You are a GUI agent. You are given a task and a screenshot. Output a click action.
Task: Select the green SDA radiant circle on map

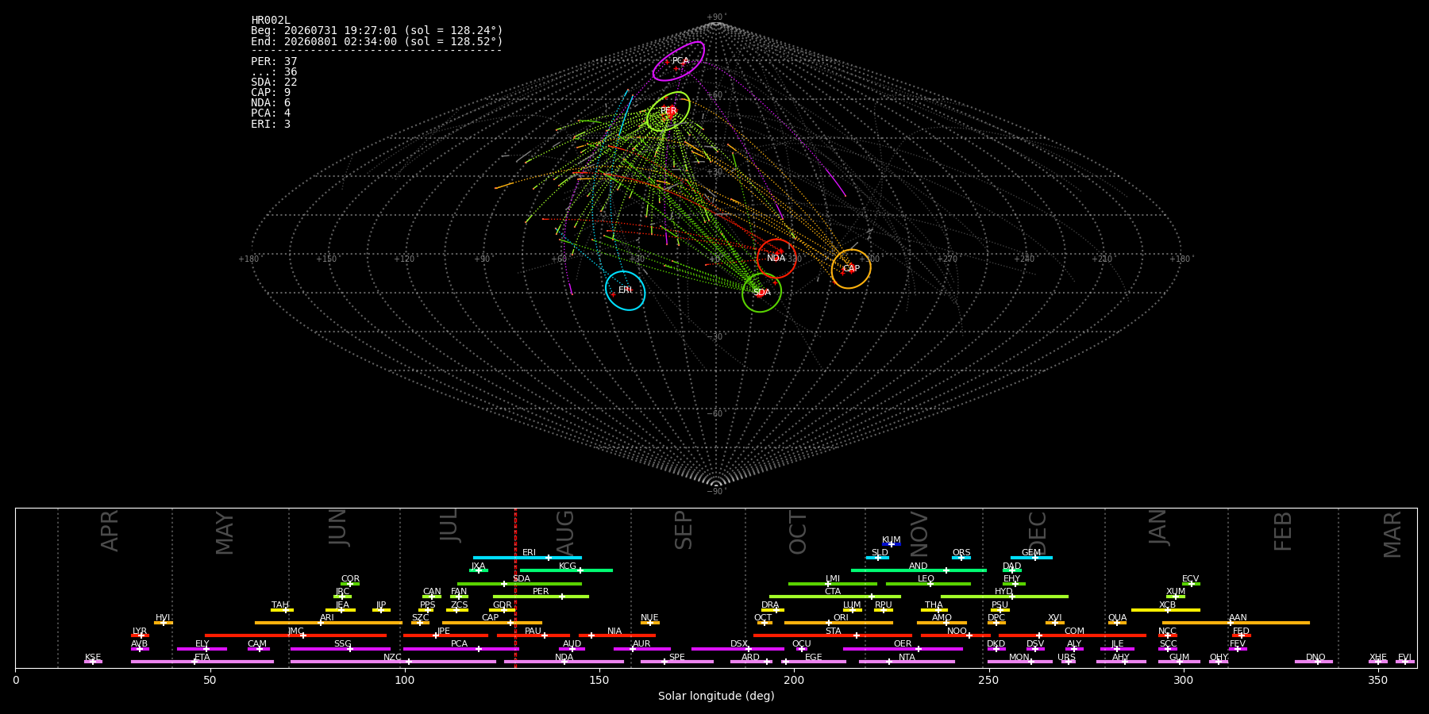(x=762, y=293)
